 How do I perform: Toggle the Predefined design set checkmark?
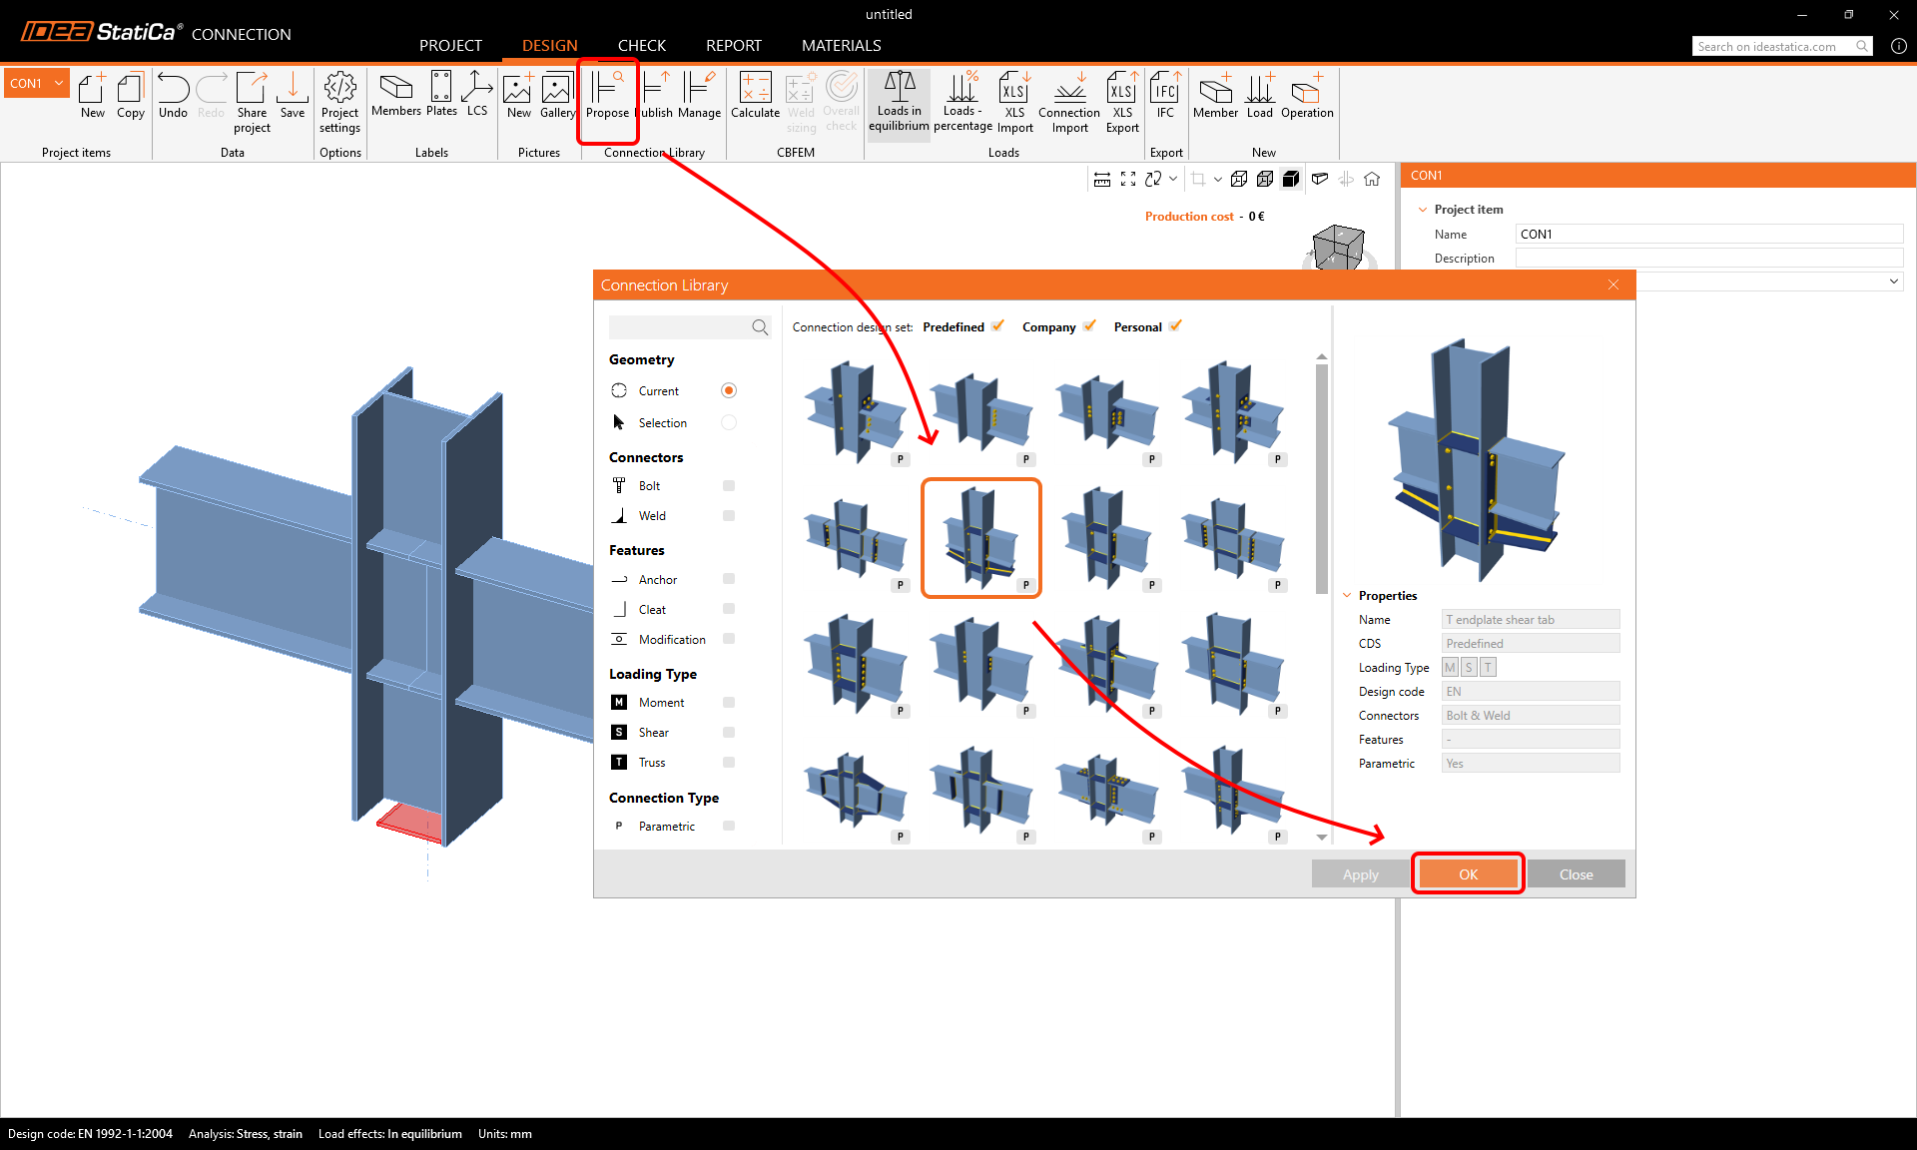[997, 326]
